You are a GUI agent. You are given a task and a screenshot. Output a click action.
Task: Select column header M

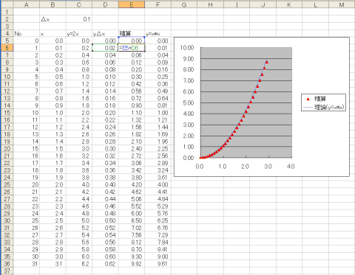[342, 4]
